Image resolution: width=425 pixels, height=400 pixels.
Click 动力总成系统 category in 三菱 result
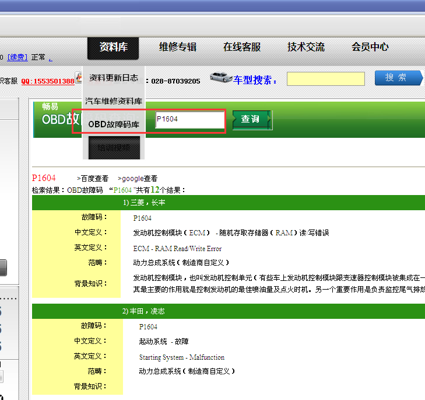point(181,263)
